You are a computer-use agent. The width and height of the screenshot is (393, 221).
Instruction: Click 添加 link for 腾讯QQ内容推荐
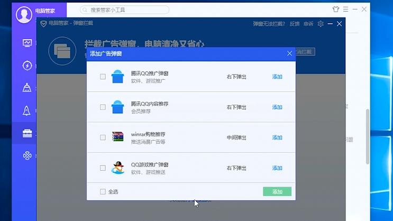pos(277,107)
